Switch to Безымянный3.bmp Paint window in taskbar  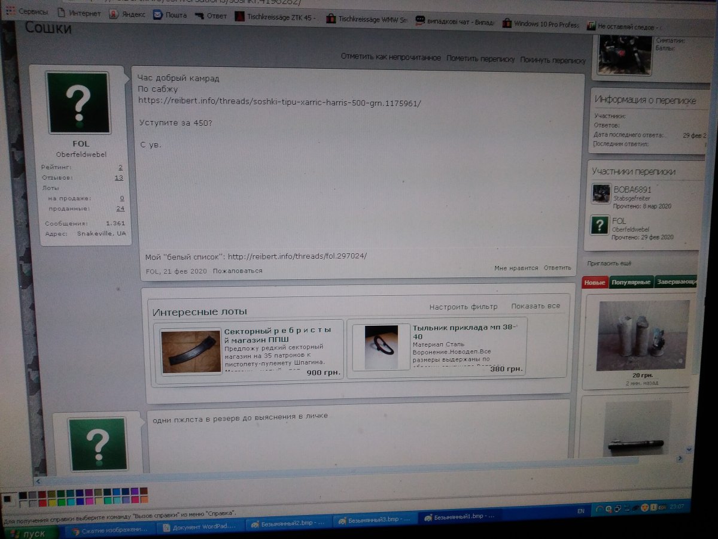[375, 519]
